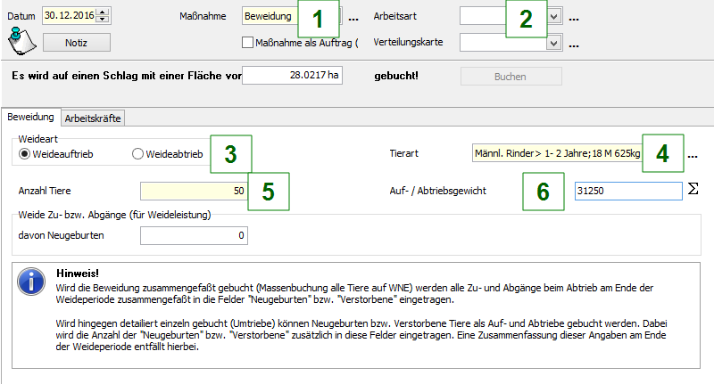Click the Weideart group label

tap(38, 139)
